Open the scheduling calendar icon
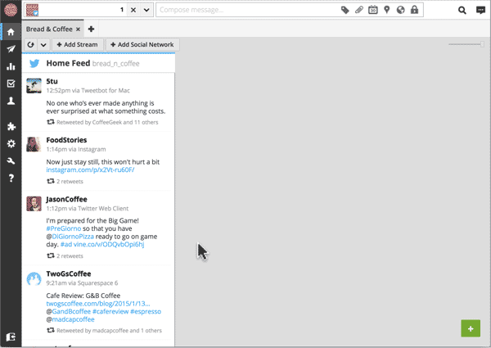The image size is (491, 348). coord(372,10)
